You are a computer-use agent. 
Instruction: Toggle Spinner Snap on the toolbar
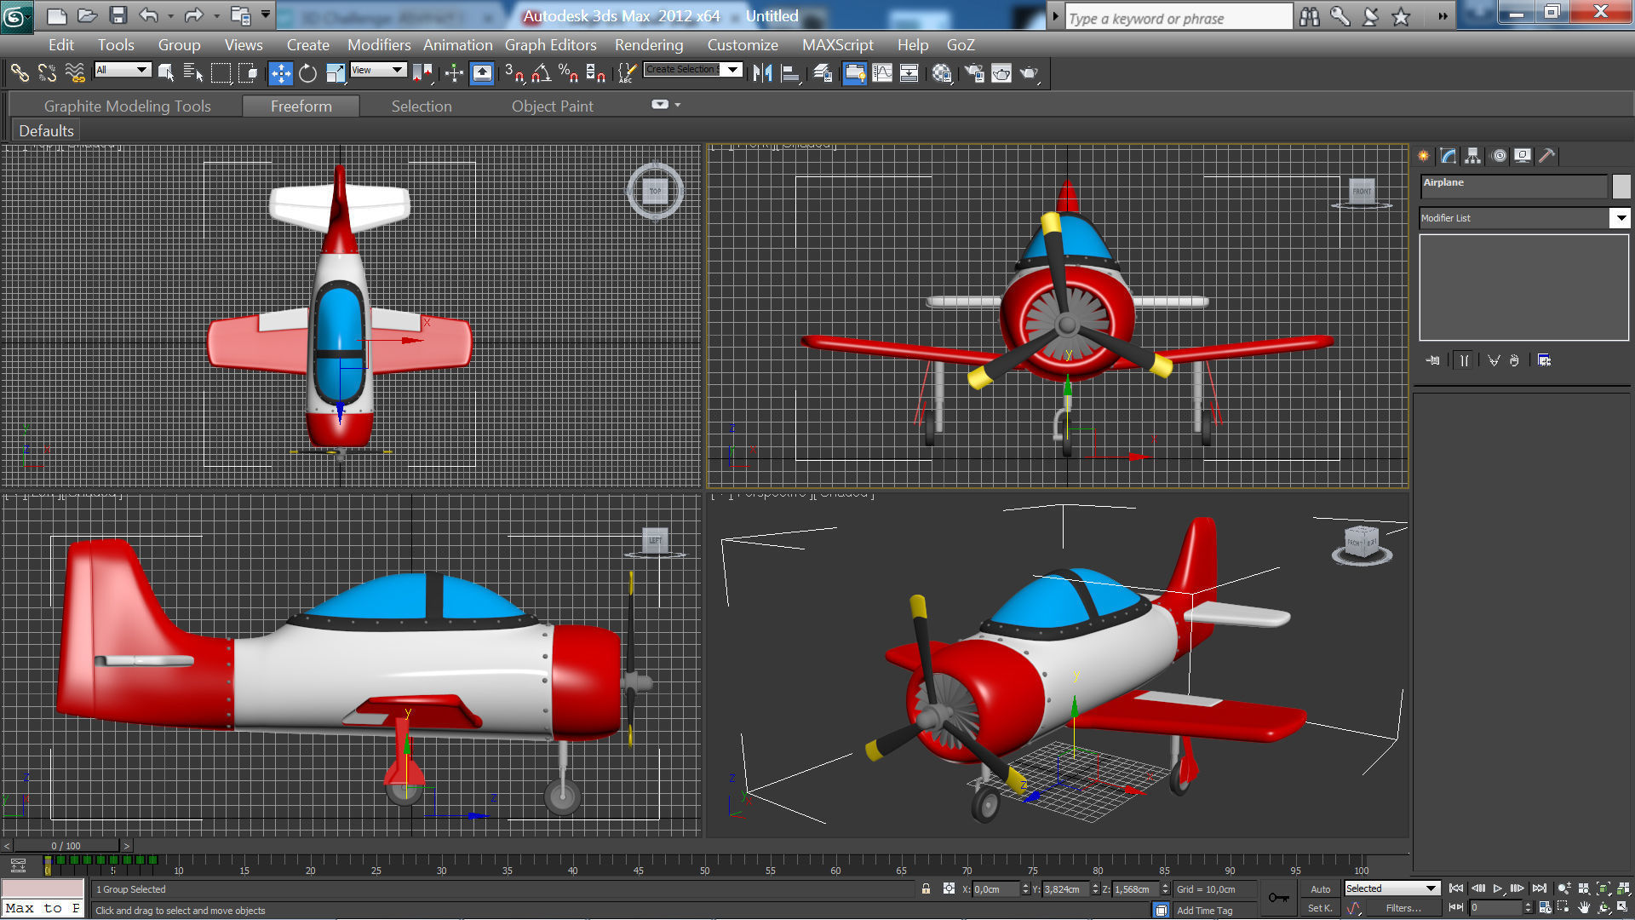595,73
